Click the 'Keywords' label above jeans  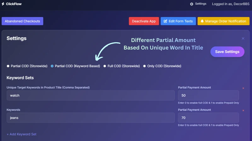[x=13, y=110]
